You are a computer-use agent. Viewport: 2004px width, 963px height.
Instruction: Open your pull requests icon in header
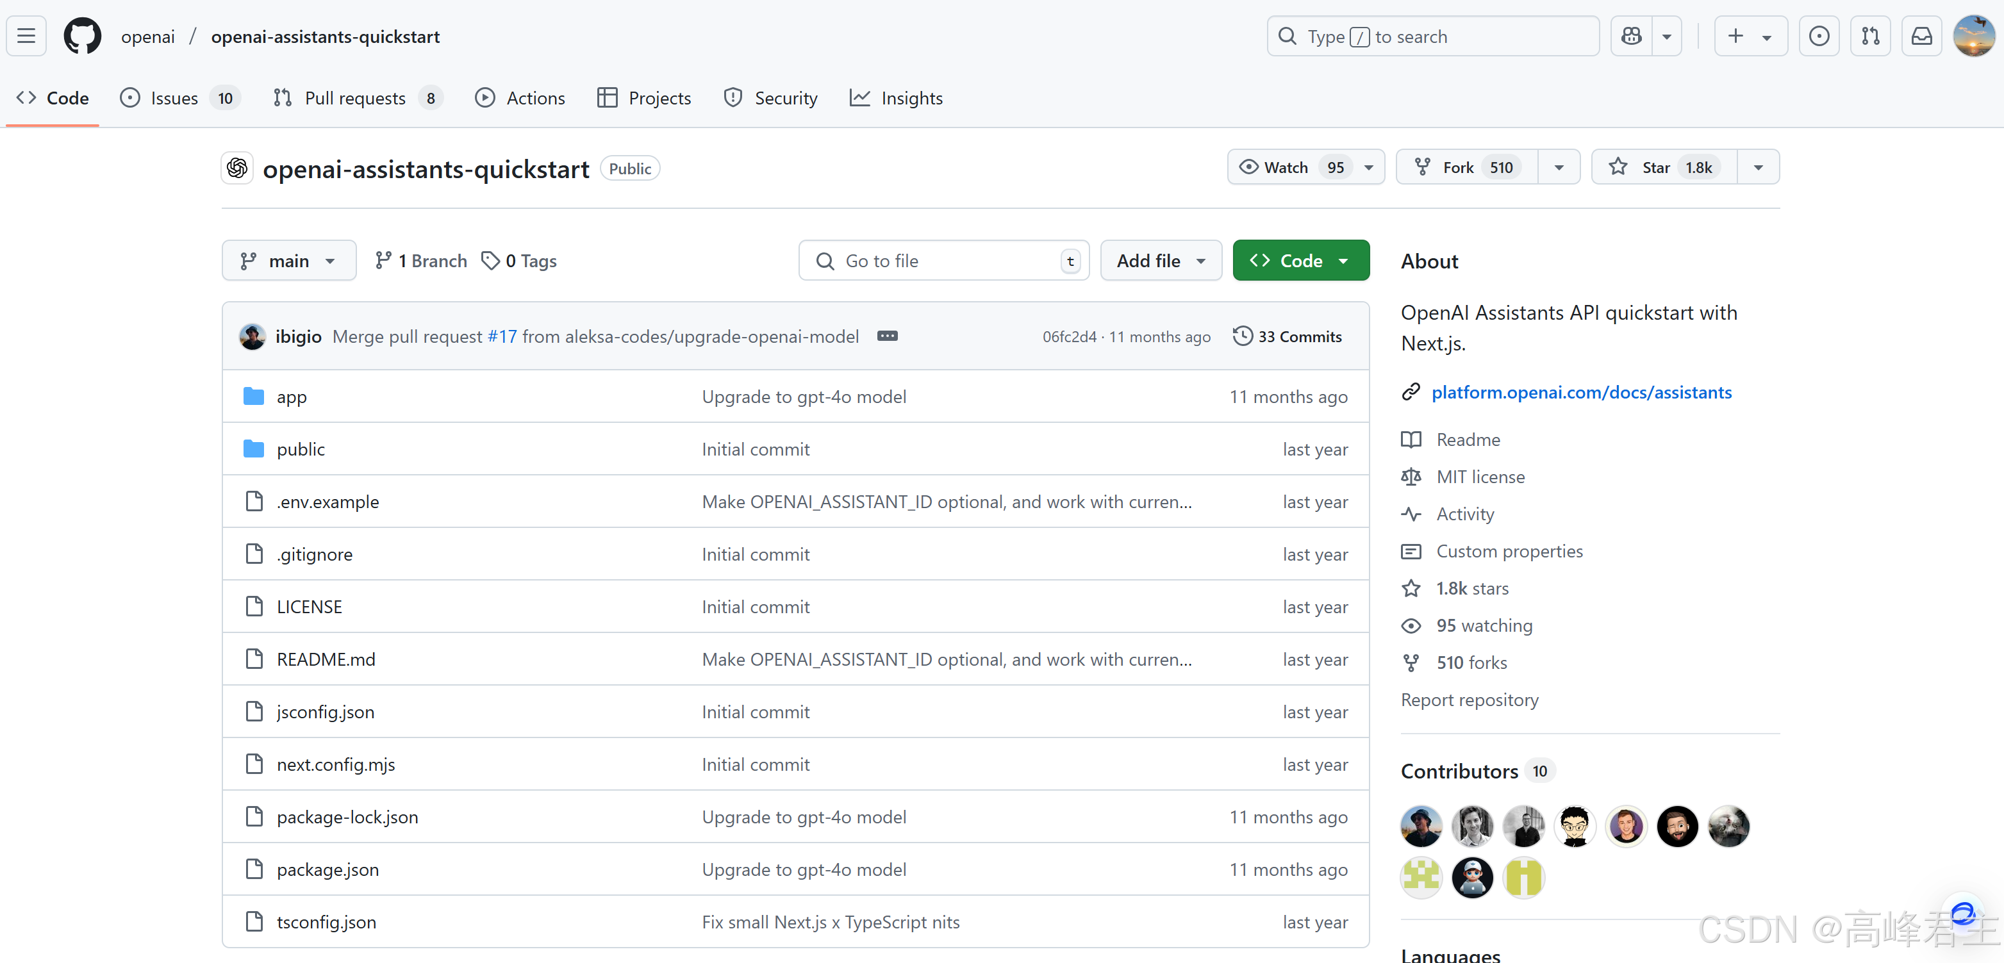tap(1870, 37)
